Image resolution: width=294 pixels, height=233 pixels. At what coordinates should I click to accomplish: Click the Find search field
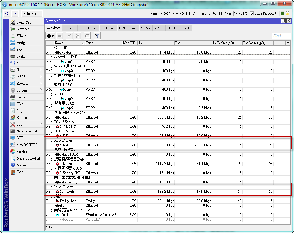(281, 36)
